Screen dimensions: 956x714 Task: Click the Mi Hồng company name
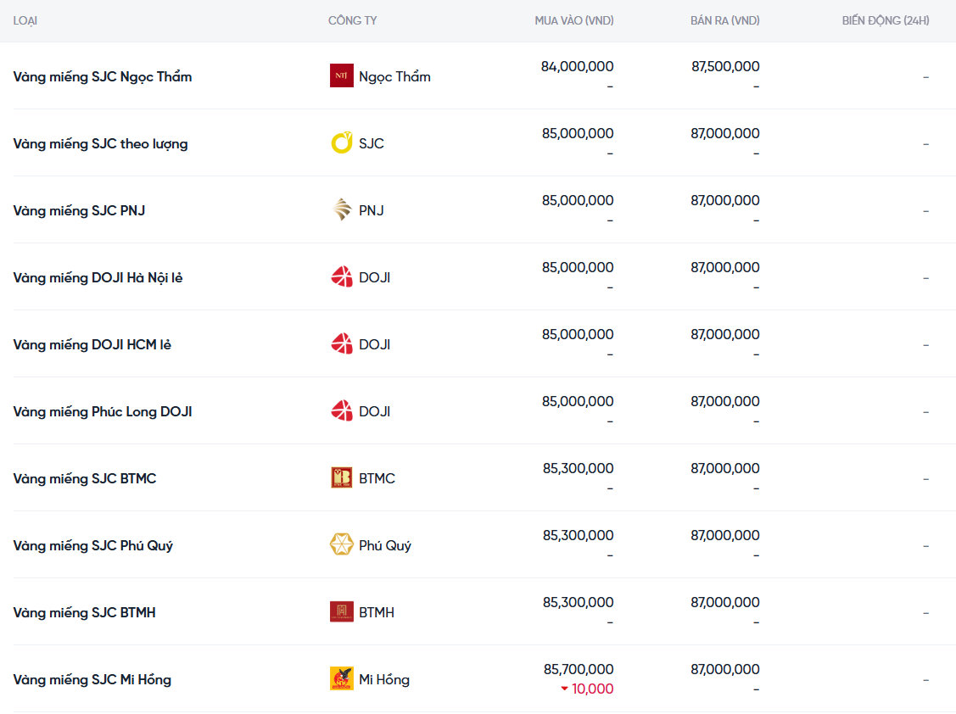384,680
